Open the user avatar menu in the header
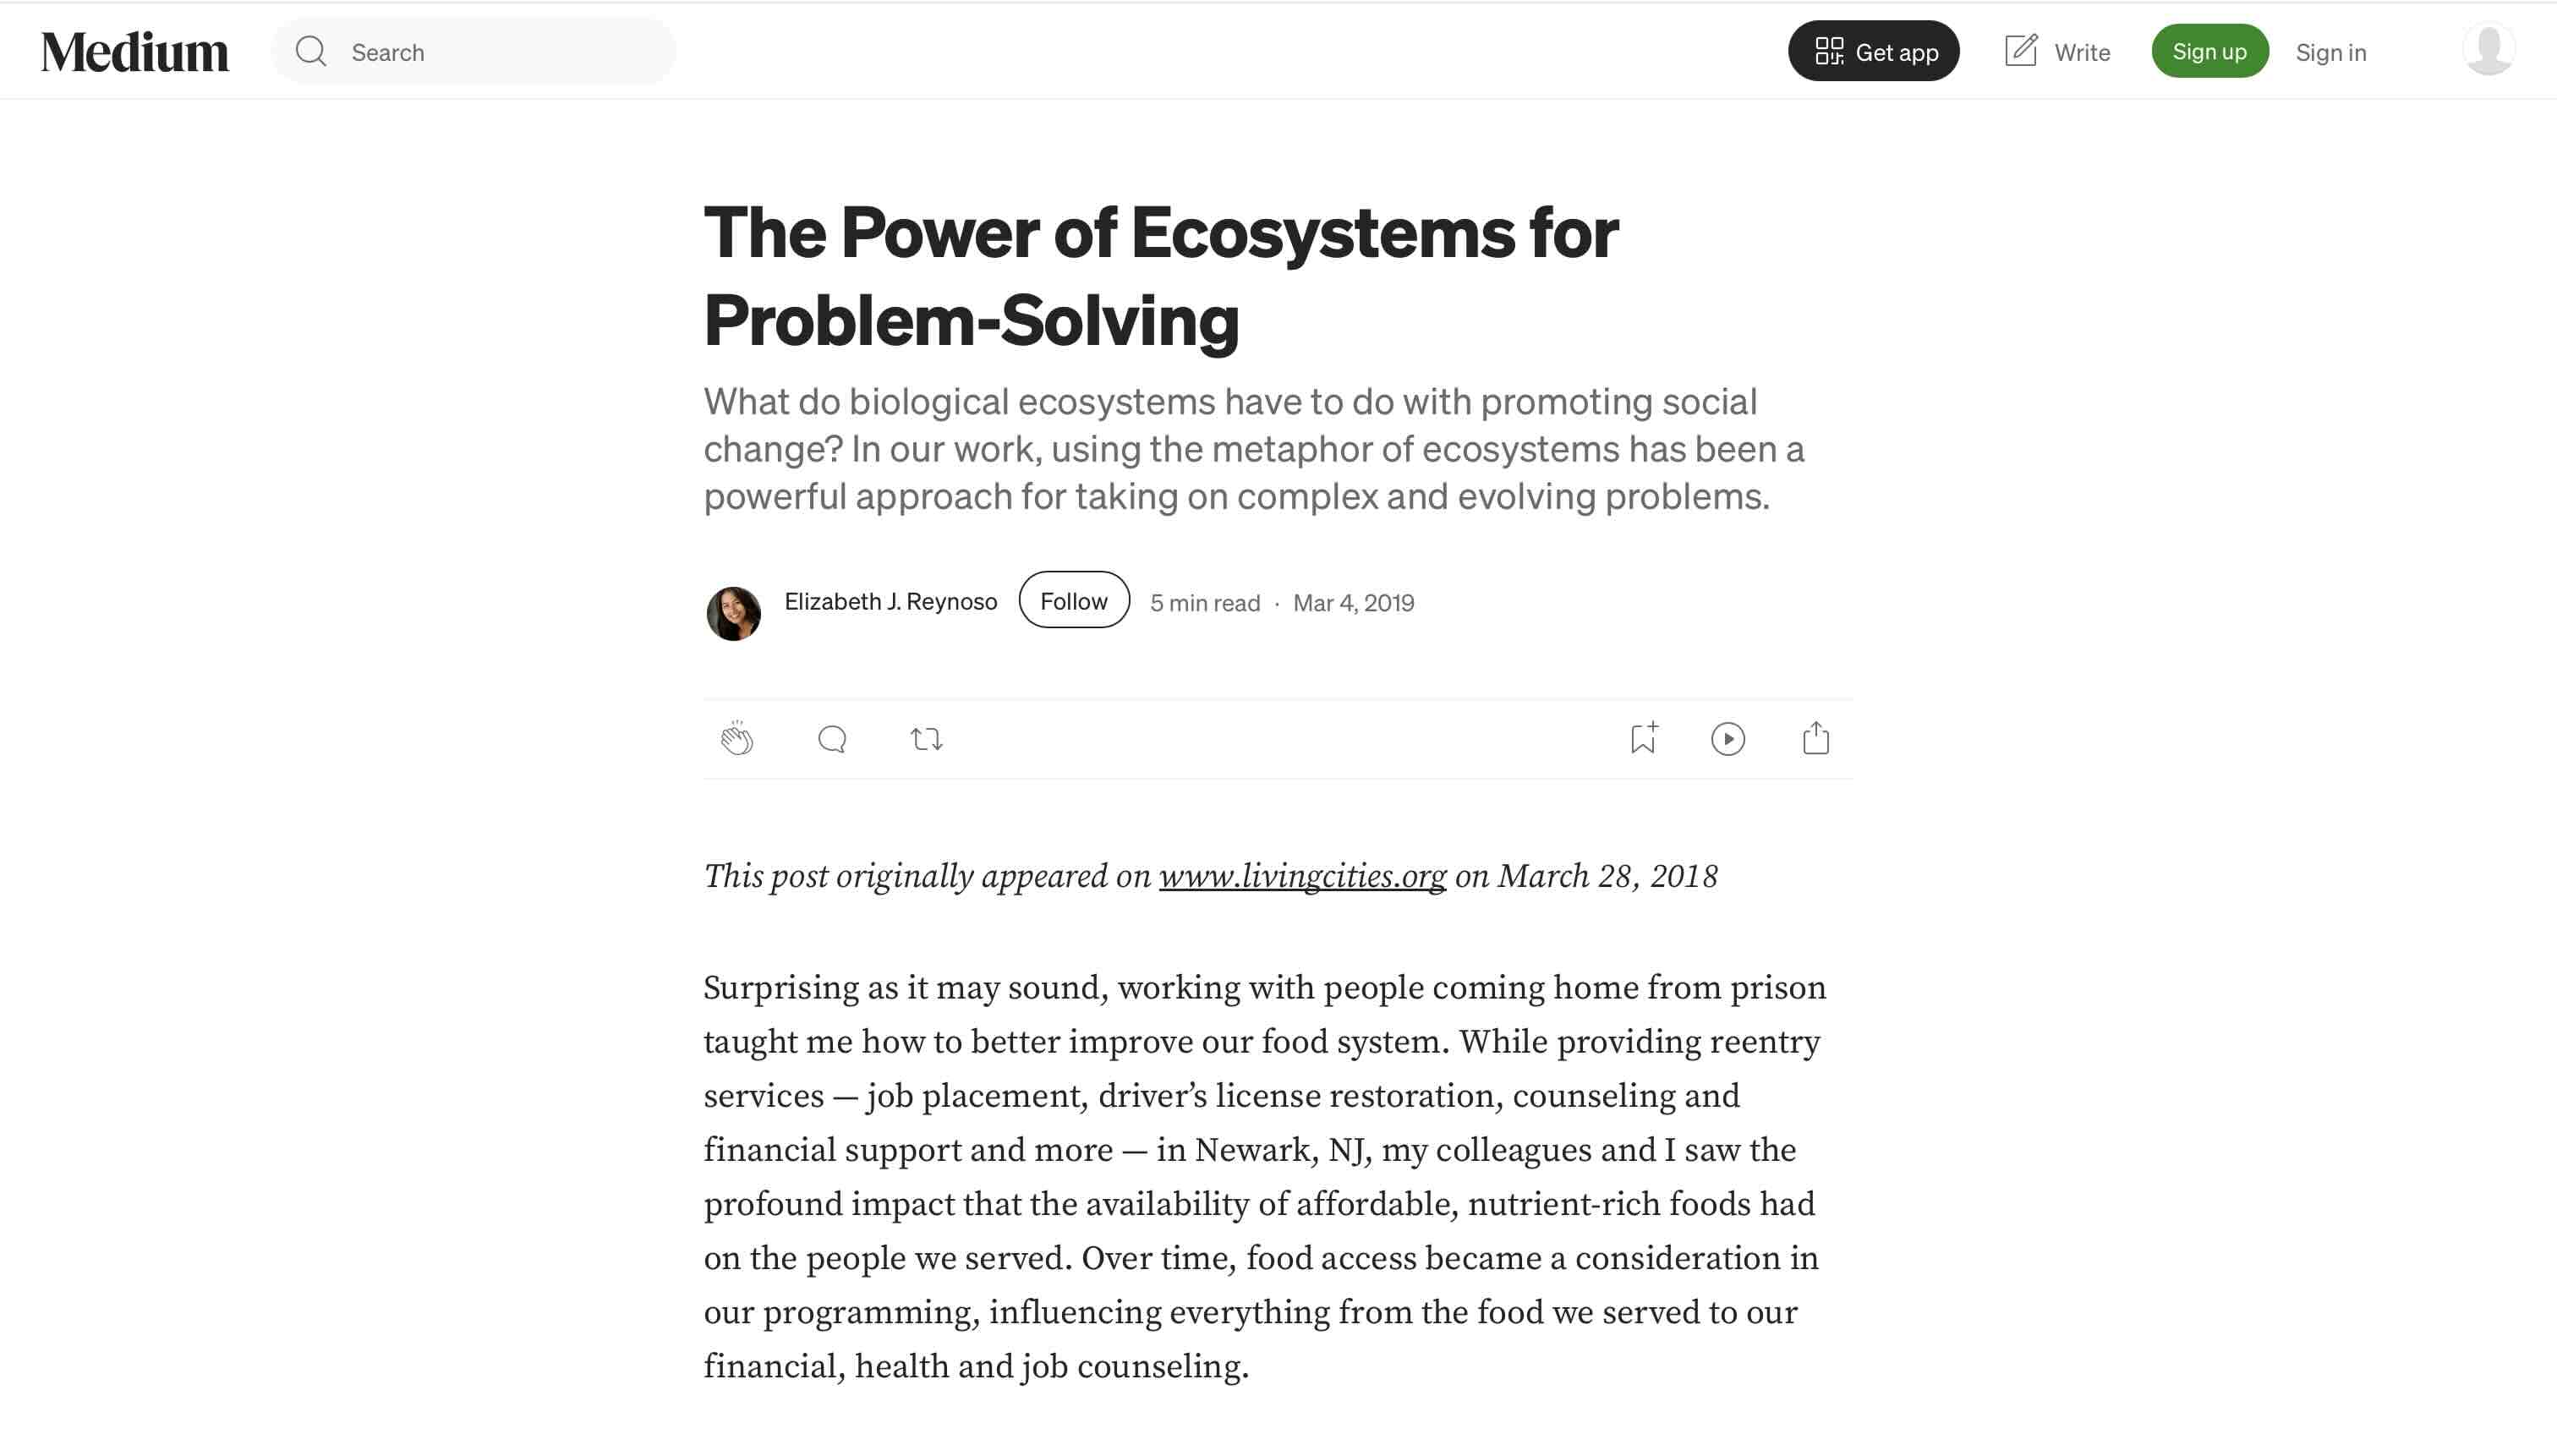 point(2489,50)
